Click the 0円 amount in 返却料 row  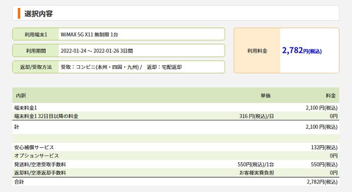tap(333, 173)
